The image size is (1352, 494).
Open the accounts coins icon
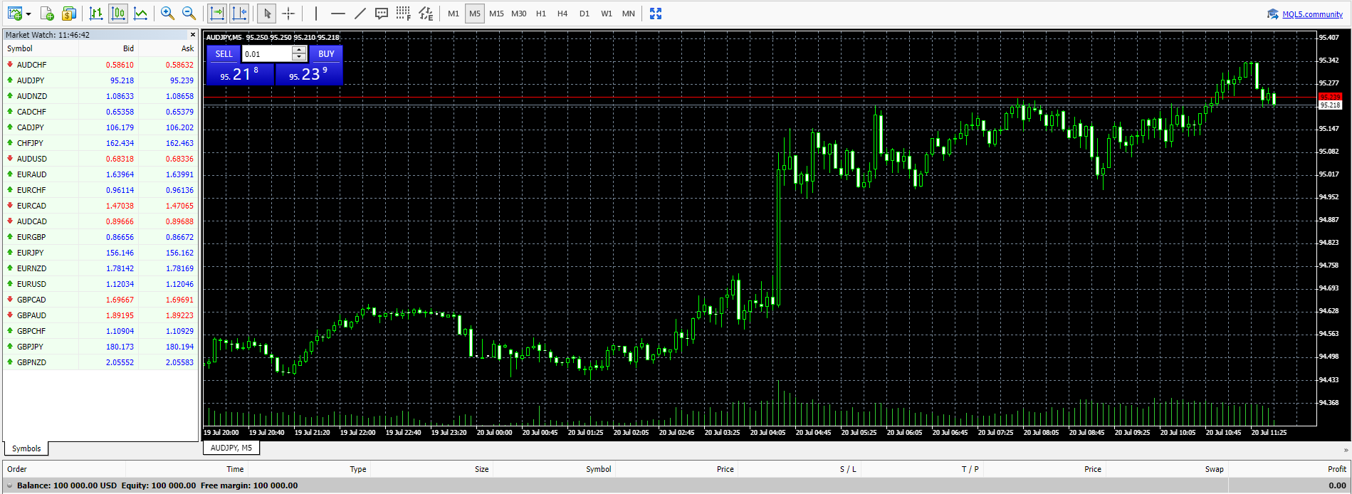pos(69,14)
